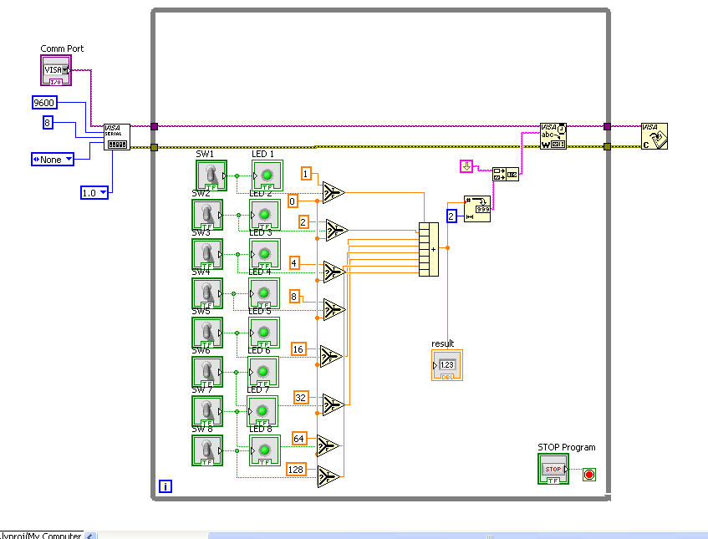Screen dimensions: 708x539
Task: Click the loop iteration terminal i
Action: (x=166, y=486)
